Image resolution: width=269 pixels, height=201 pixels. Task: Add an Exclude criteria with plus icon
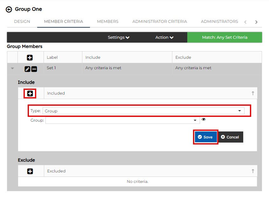tap(30, 171)
